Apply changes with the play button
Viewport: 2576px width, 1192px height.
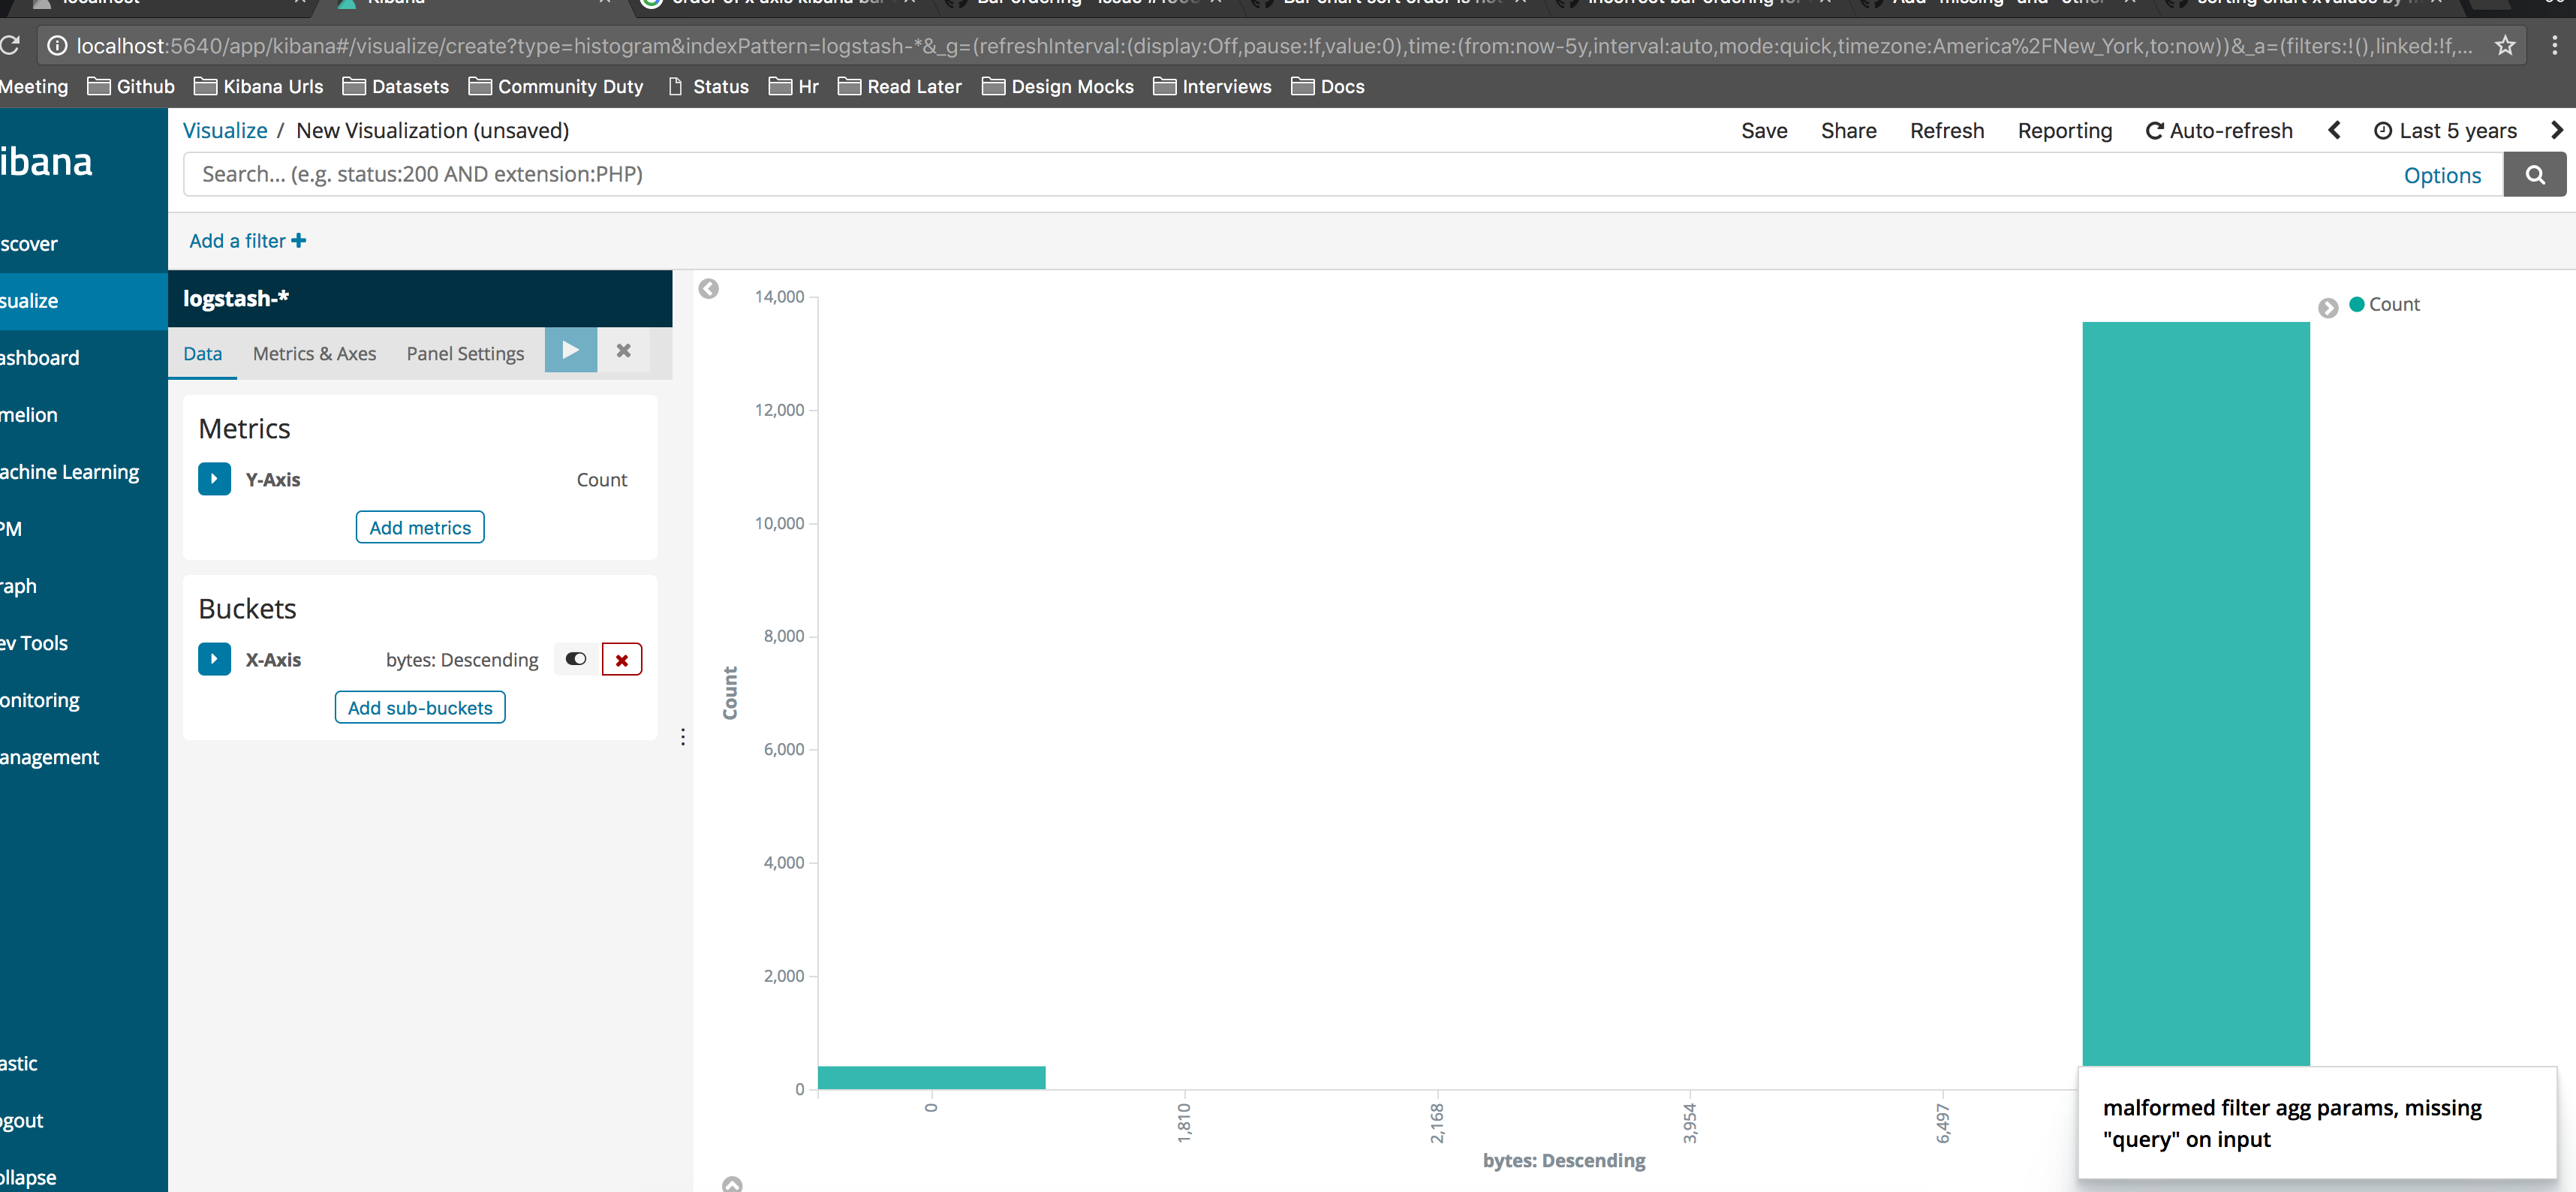click(570, 351)
